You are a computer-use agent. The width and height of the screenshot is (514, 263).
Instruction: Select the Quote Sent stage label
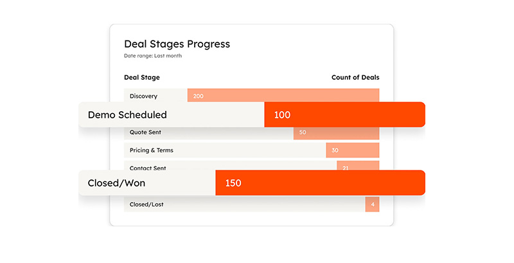(145, 132)
